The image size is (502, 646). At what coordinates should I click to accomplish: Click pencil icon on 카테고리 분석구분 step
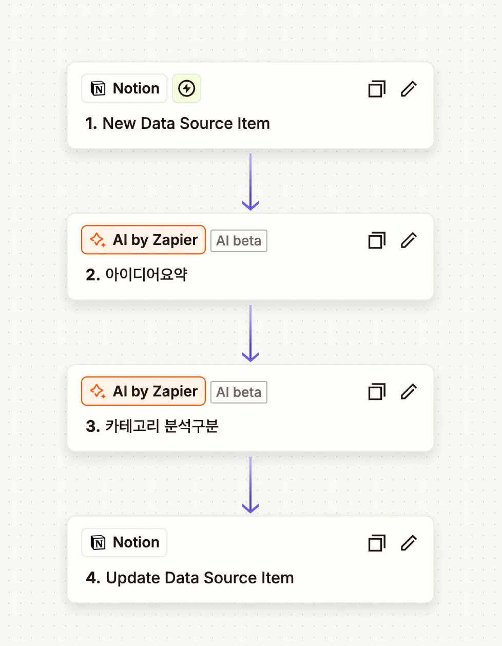409,392
